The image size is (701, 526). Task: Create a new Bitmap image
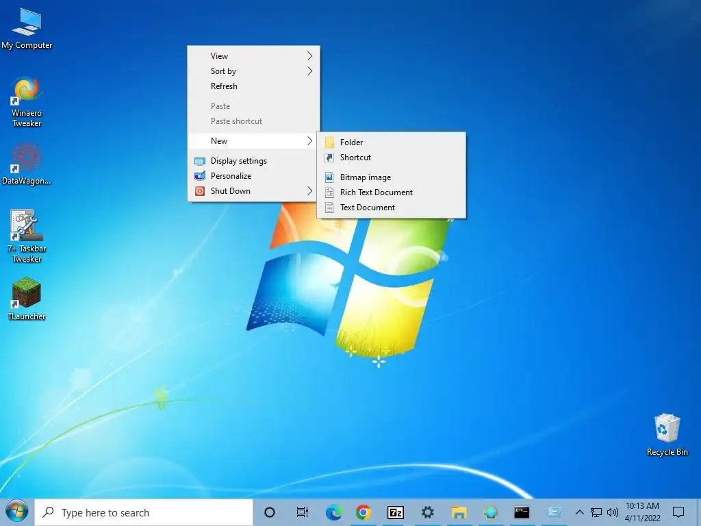[x=391, y=177]
